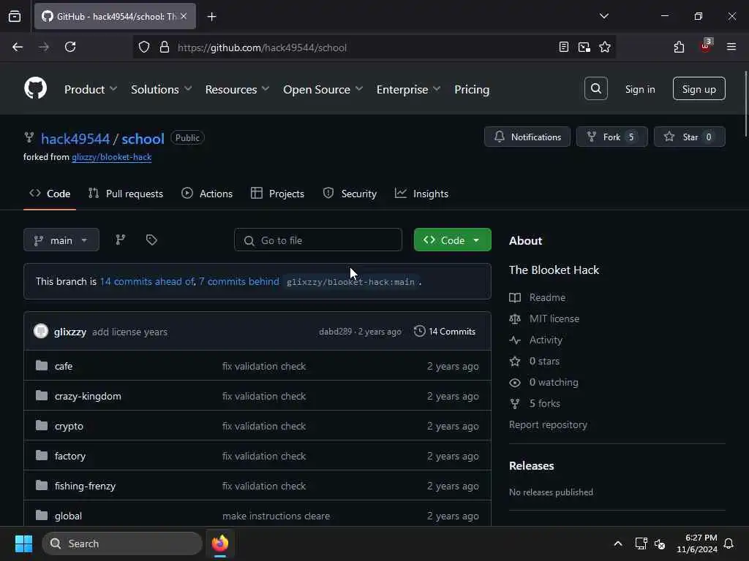Click the page vertical scrollbar
The height and width of the screenshot is (561, 749).
point(745,104)
